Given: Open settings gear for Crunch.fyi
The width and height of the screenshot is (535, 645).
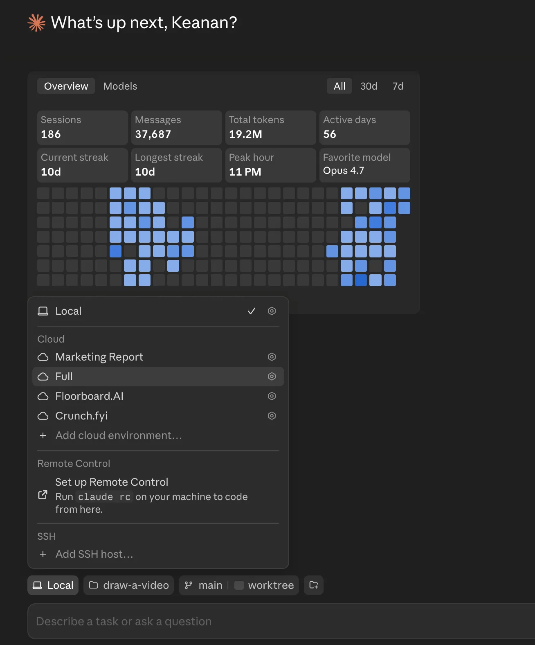Looking at the screenshot, I should 272,416.
